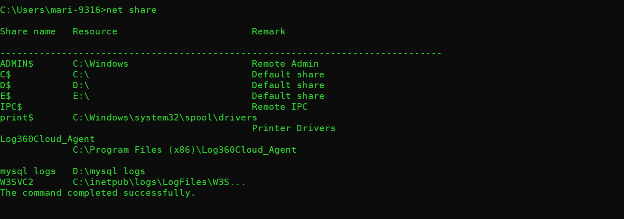Click the E:\ resource path

81,96
